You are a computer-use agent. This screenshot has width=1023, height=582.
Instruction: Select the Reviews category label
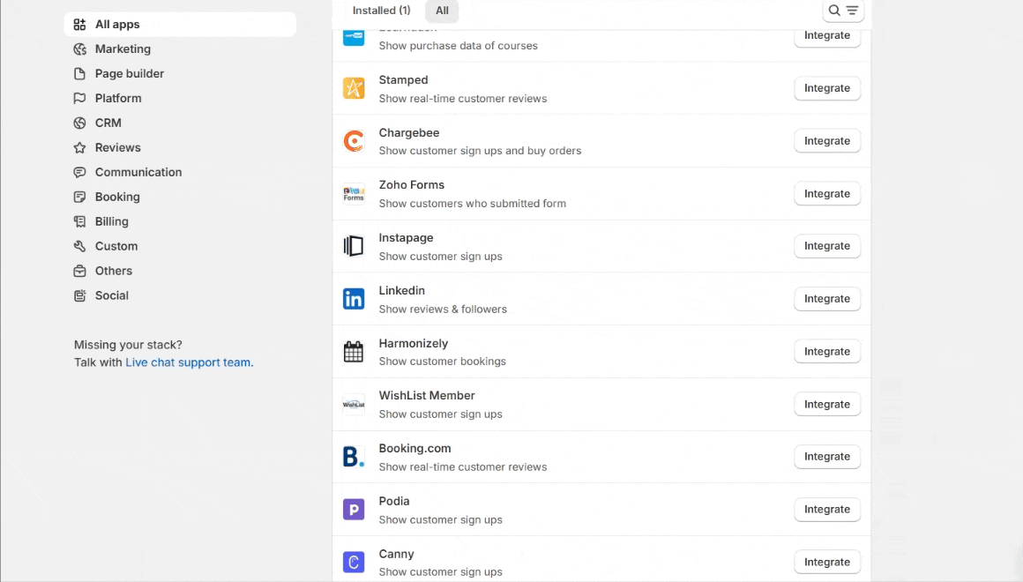pos(118,147)
